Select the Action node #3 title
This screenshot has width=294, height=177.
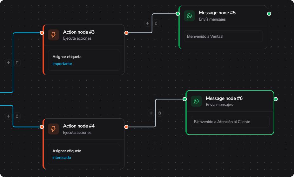click(x=79, y=32)
